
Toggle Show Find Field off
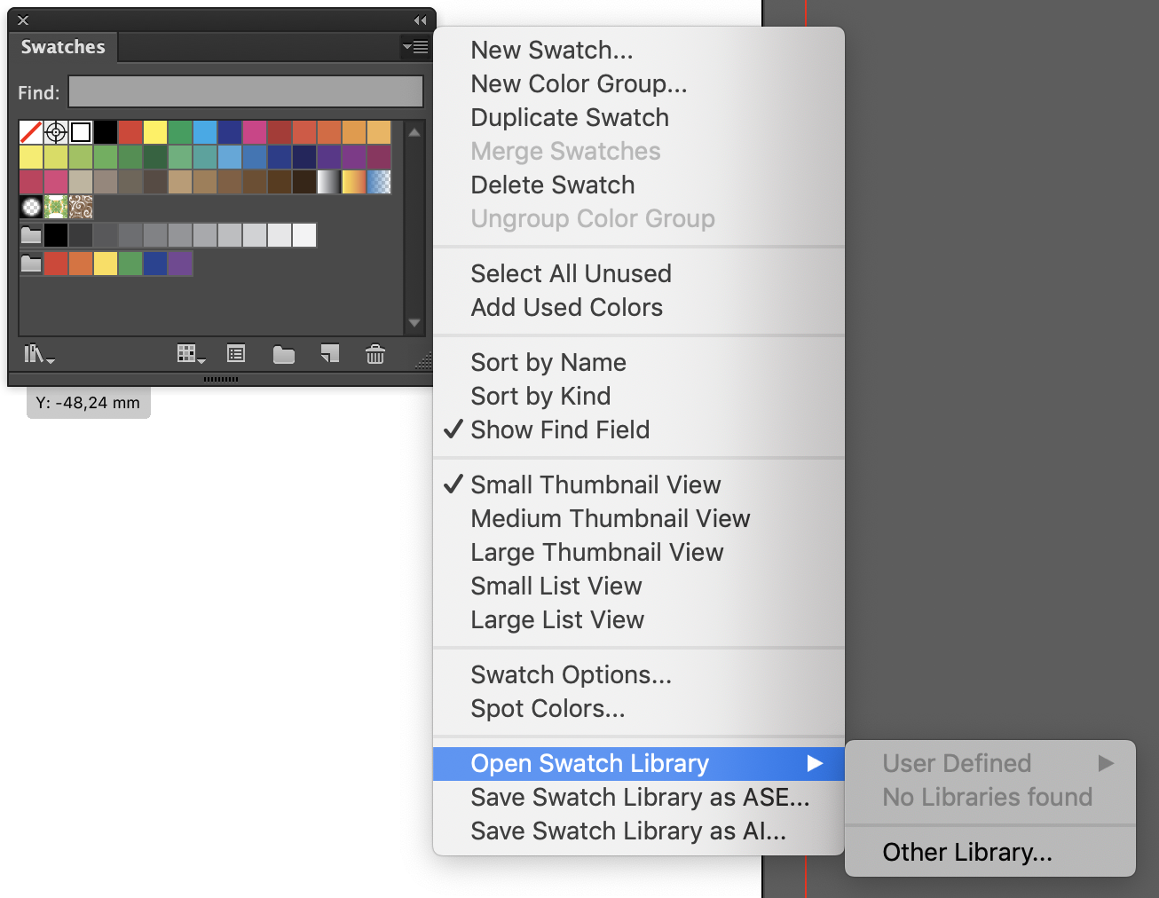pos(560,429)
